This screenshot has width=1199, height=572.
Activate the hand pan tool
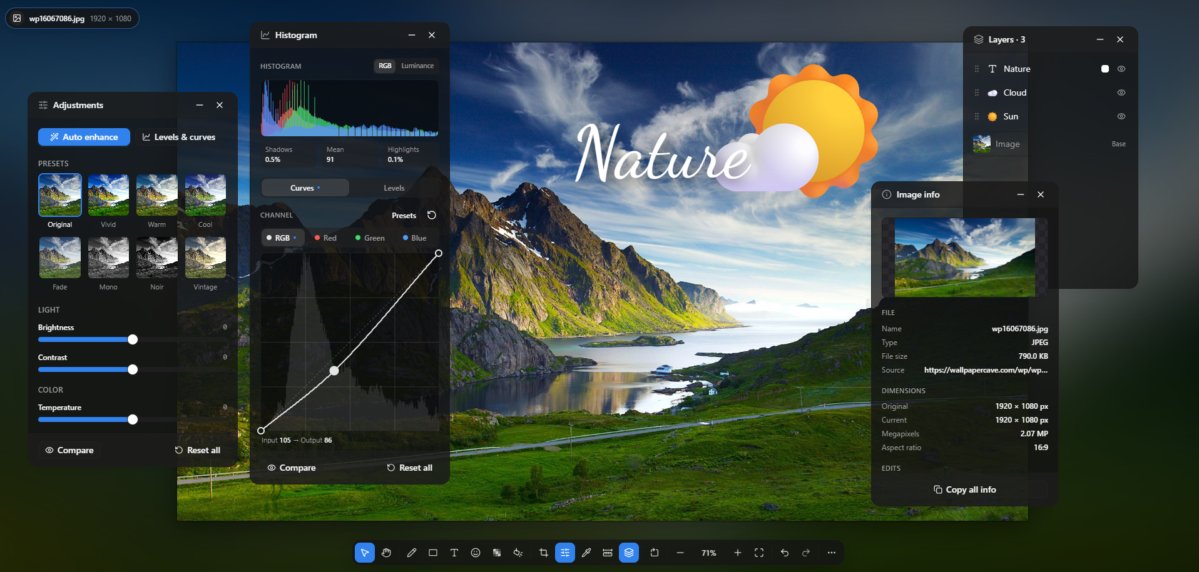(386, 553)
